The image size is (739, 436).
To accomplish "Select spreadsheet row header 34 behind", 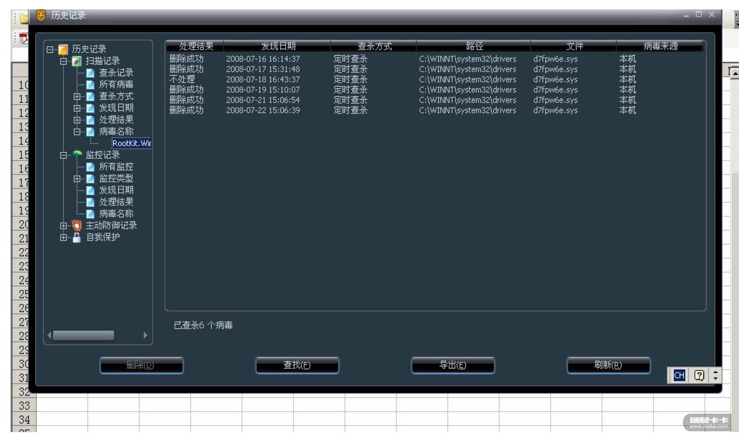I will pyautogui.click(x=24, y=420).
